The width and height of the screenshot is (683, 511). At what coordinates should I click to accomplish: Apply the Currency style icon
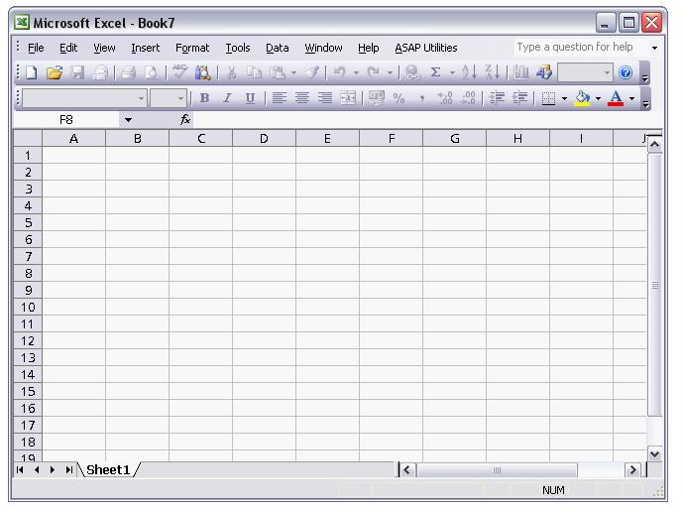coord(377,98)
